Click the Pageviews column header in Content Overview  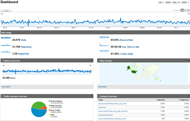pos(161,100)
